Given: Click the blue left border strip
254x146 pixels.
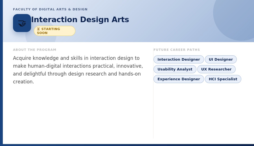Looking at the screenshot, I should pyautogui.click(x=1, y=72).
